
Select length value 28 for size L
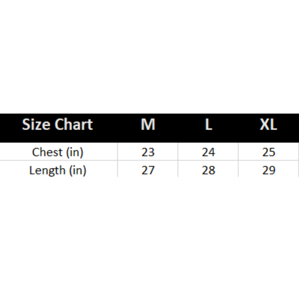pos(208,170)
